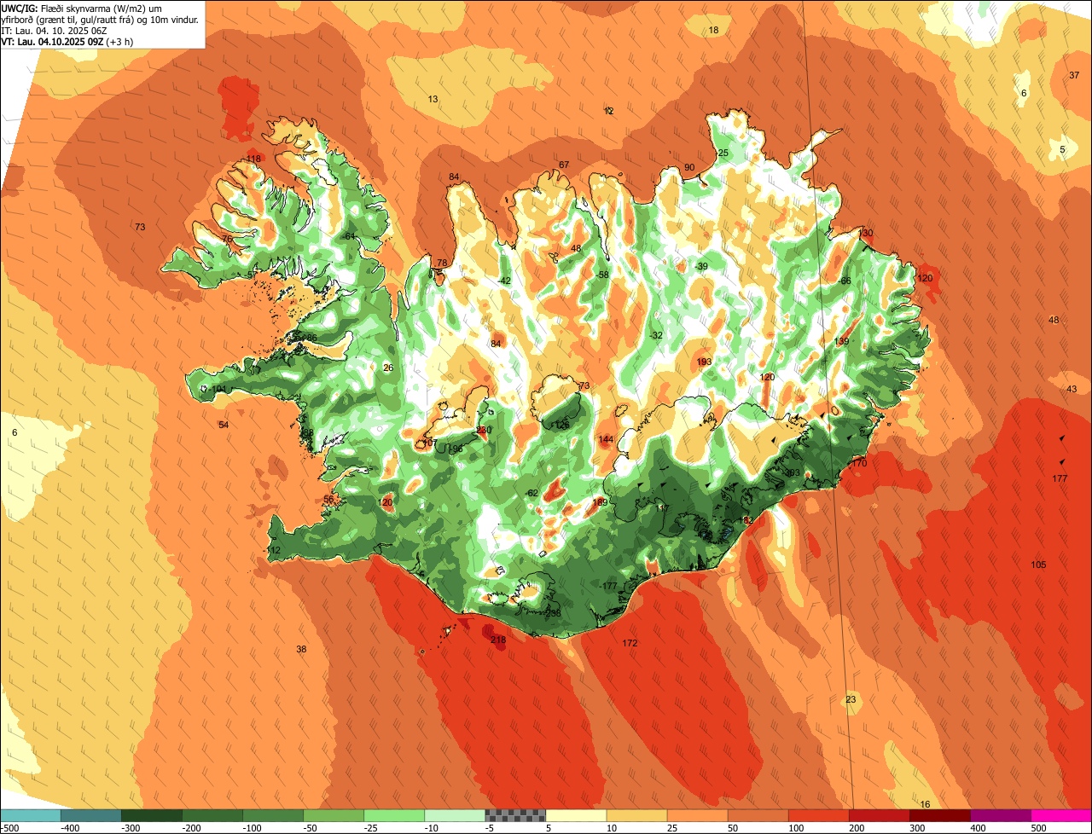1092x834 pixels.
Task: Click the title line starting 'UWC/IG: Flæði skynvarma'
Action: (82, 8)
